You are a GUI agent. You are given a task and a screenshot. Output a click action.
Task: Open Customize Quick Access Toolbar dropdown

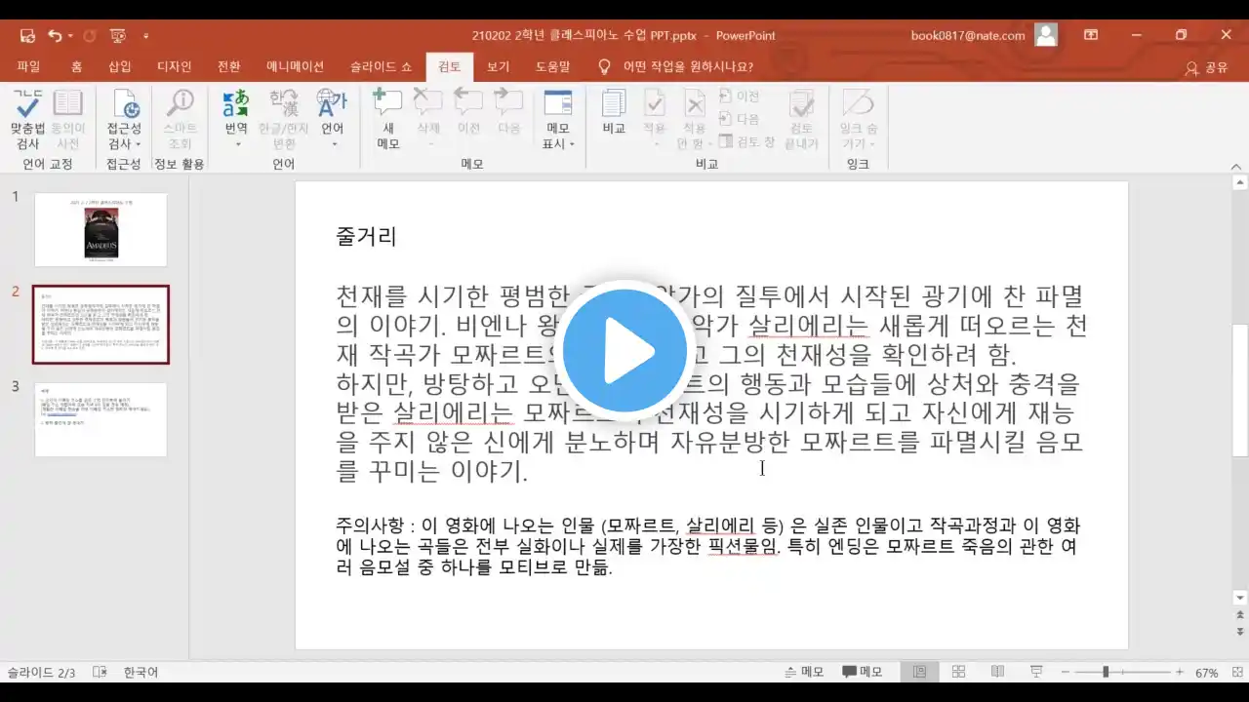pyautogui.click(x=146, y=36)
